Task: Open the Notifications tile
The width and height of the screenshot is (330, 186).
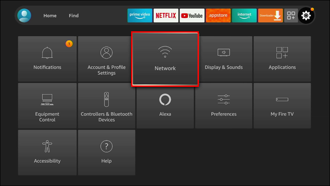Action: (48, 59)
